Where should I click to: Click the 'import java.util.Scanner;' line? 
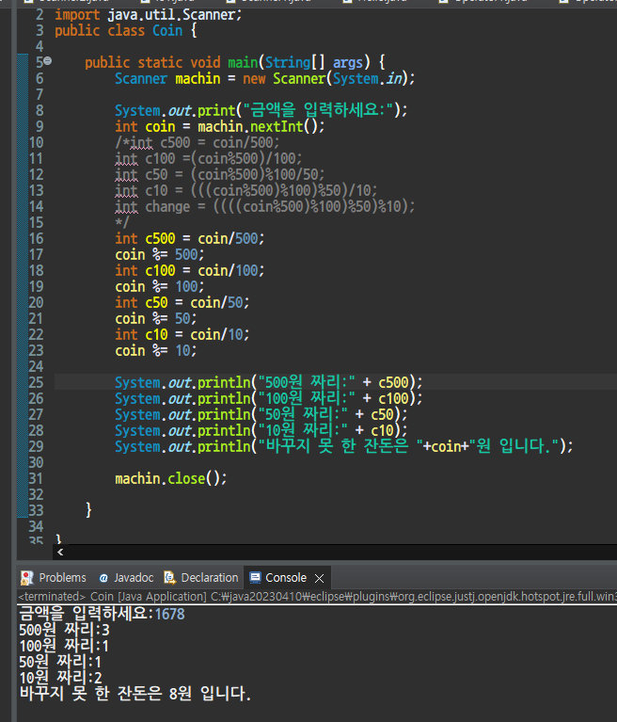(149, 15)
